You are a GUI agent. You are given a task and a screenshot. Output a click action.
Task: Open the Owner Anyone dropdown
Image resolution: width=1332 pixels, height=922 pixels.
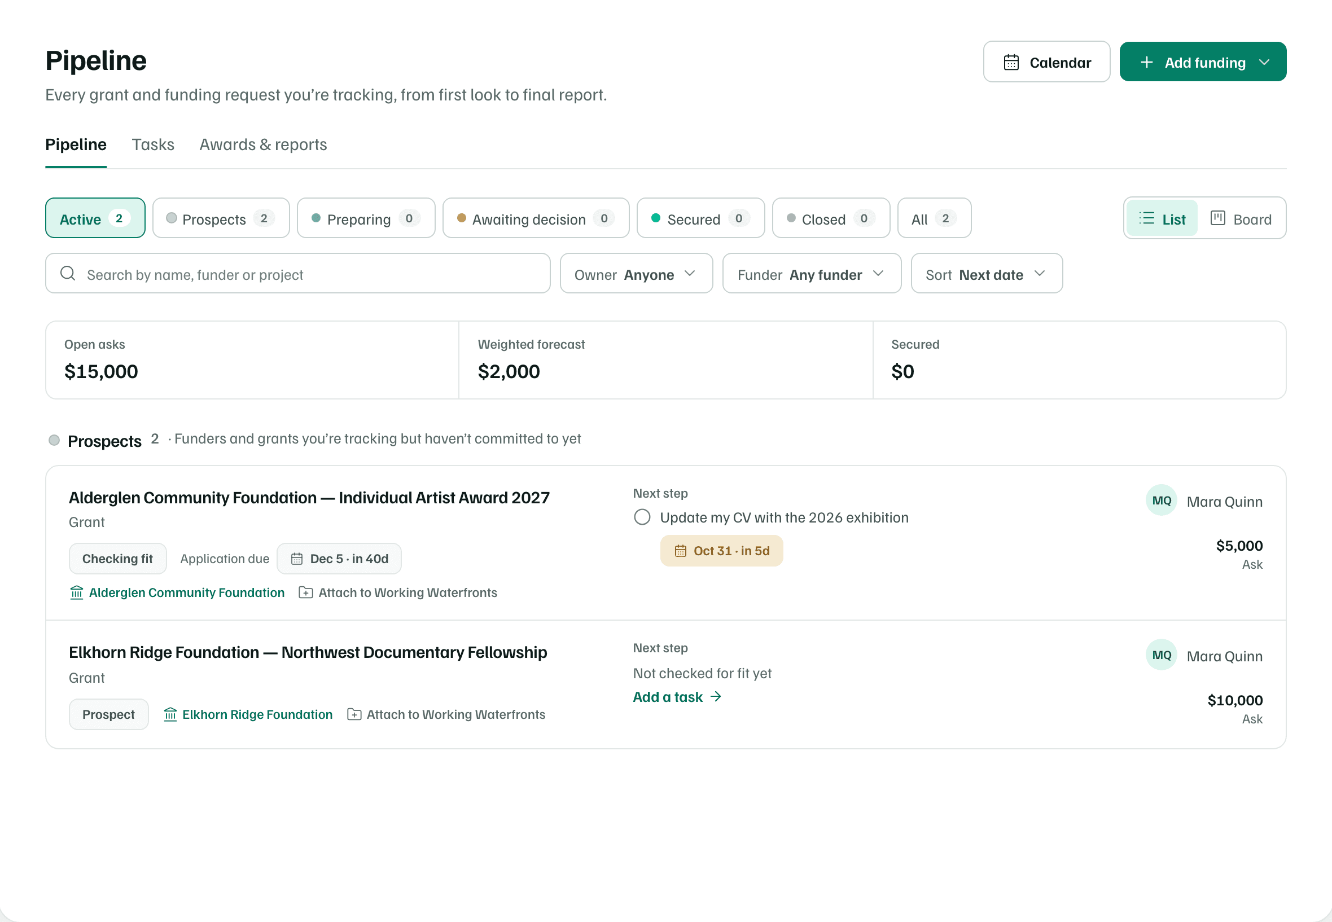[636, 273]
